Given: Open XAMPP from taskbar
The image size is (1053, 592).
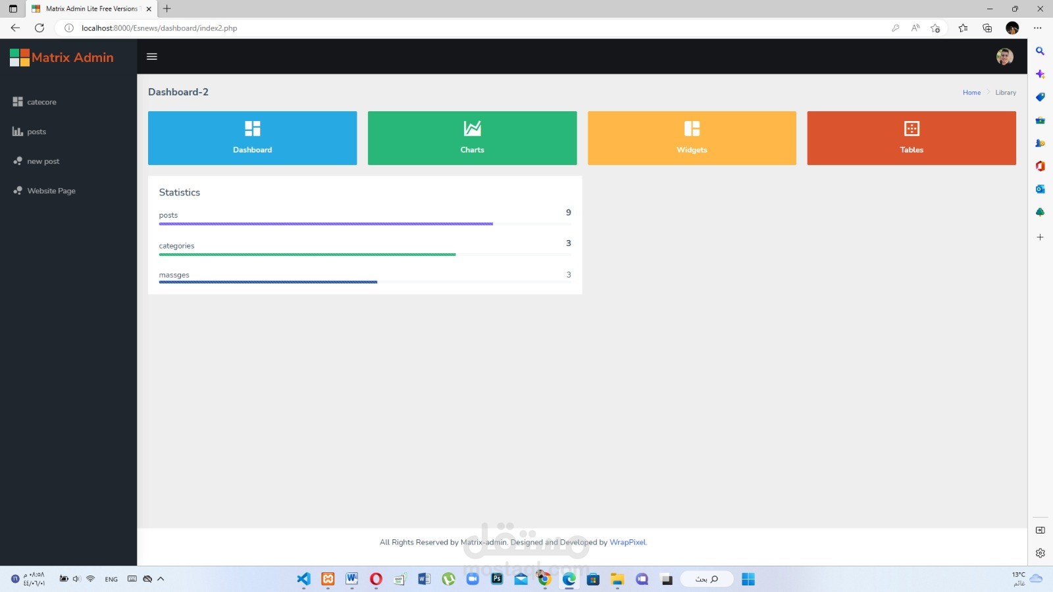Looking at the screenshot, I should [328, 579].
